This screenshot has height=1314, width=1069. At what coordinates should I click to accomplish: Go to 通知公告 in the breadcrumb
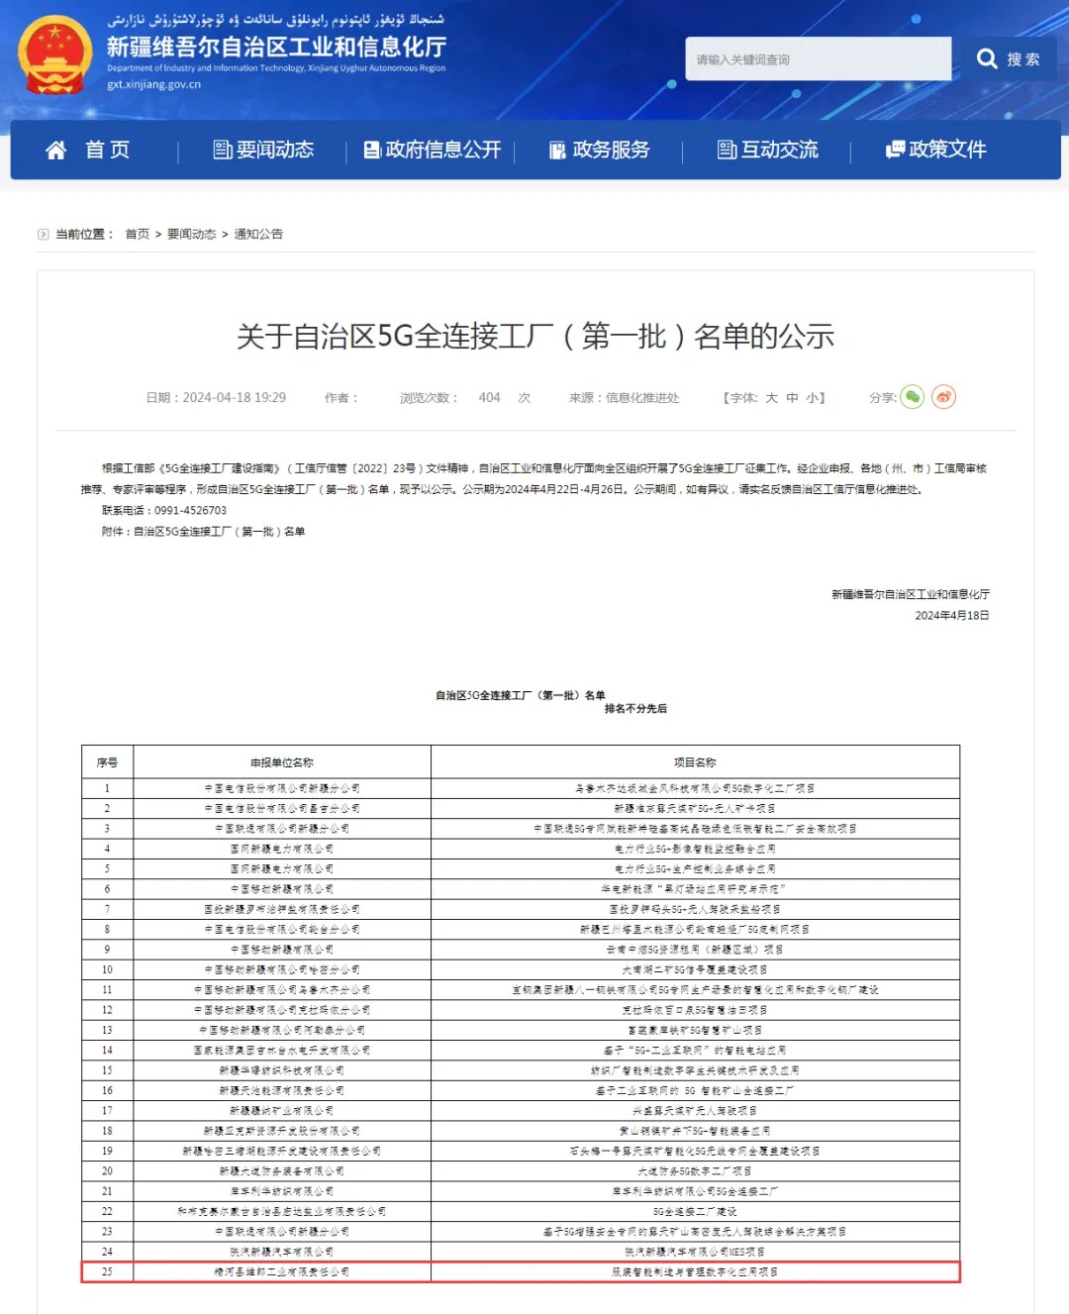pos(258,235)
